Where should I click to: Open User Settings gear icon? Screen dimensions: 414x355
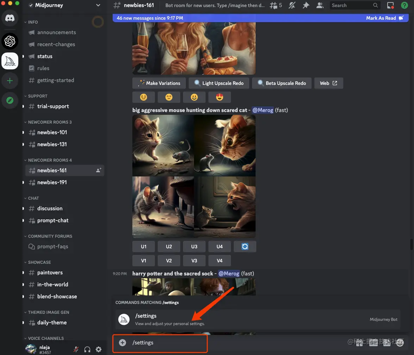pyautogui.click(x=99, y=349)
